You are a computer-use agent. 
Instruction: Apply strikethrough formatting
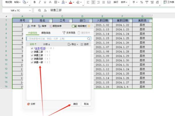[x=50, y=2]
